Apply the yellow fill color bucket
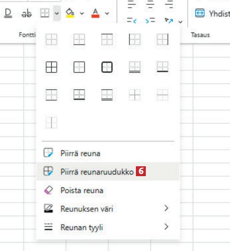 coord(70,13)
